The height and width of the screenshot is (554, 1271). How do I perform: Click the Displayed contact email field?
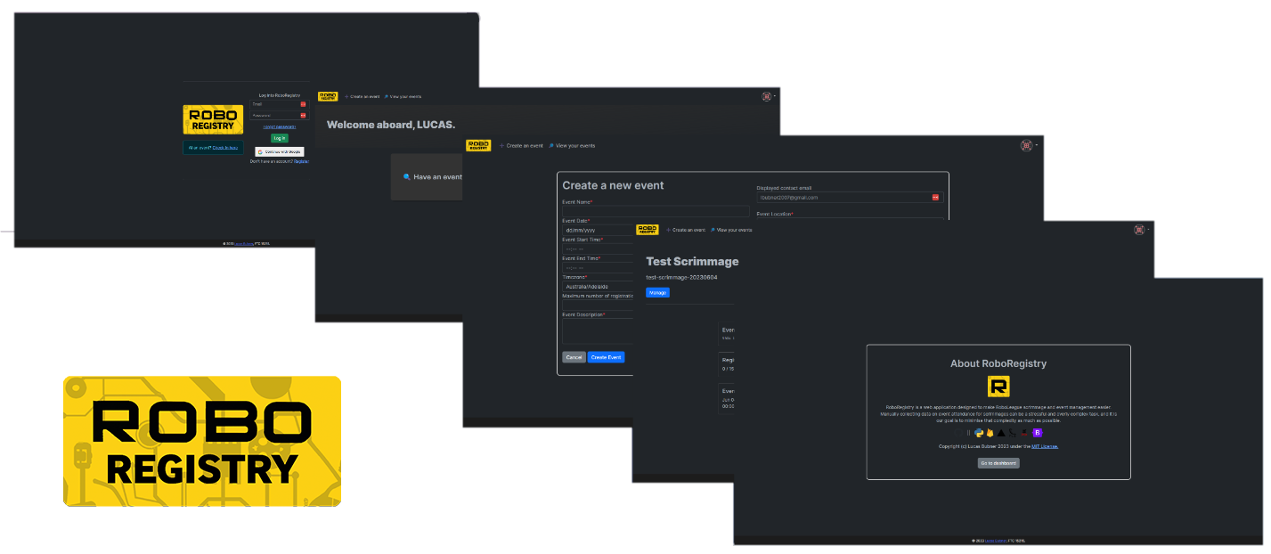click(x=850, y=197)
